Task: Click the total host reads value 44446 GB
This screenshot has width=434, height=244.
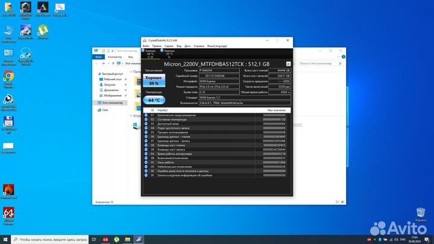Action: point(280,70)
